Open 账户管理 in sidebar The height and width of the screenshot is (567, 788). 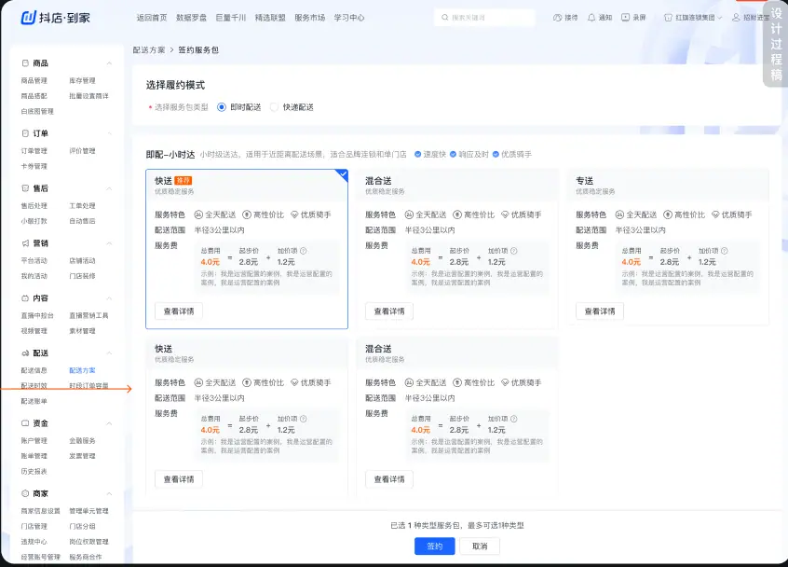tap(34, 441)
